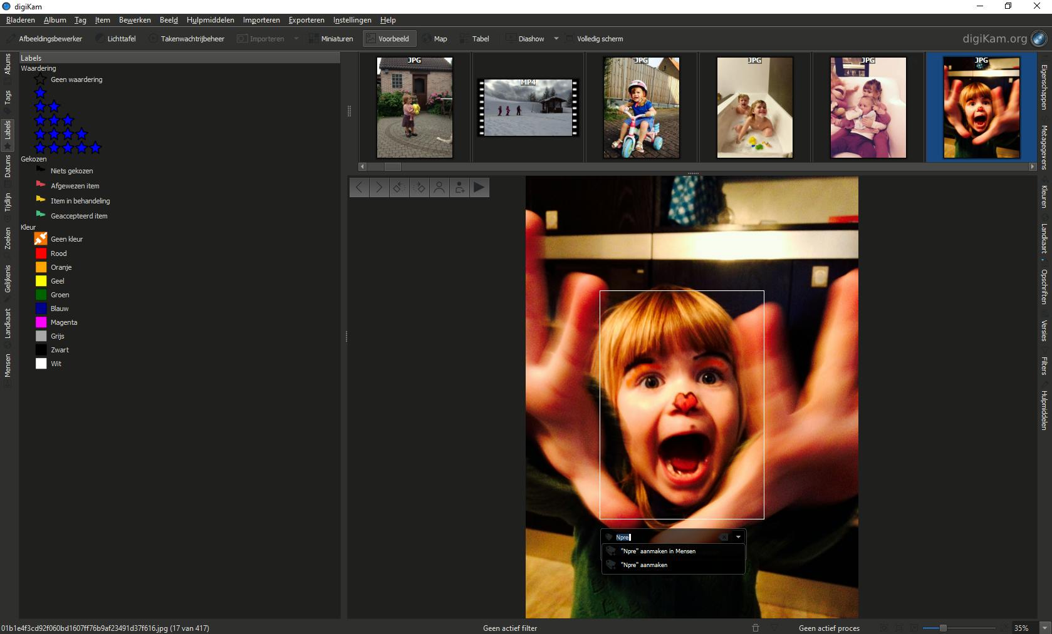
Task: Switch to the Mensen sidebar tab
Action: 8,366
